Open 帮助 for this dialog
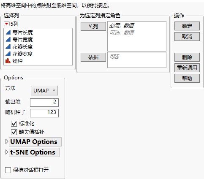The width and height of the screenshot is (204, 179). 187,78
